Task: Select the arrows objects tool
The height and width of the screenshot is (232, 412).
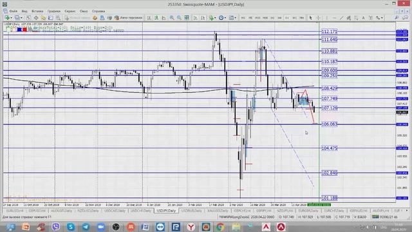Action: click(x=378, y=18)
